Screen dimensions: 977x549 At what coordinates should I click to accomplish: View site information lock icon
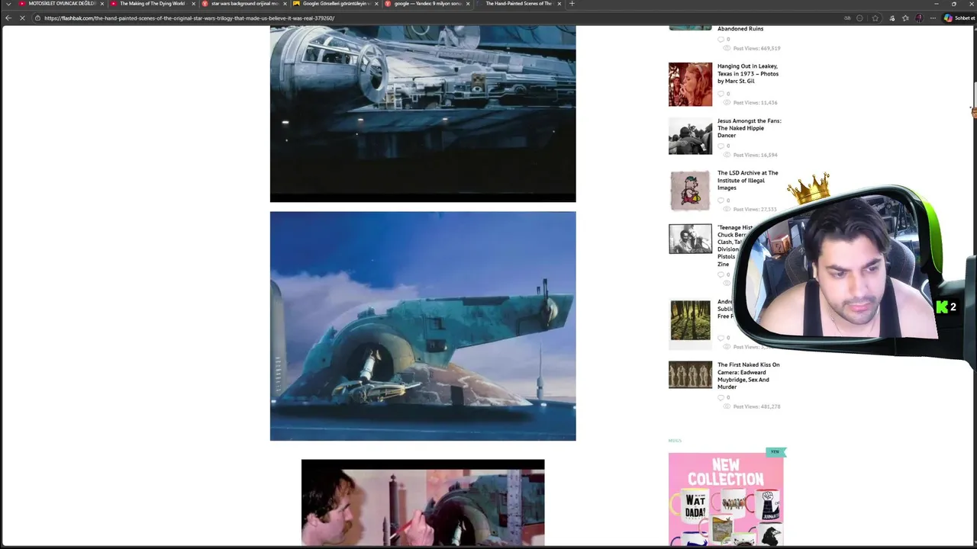coord(37,18)
